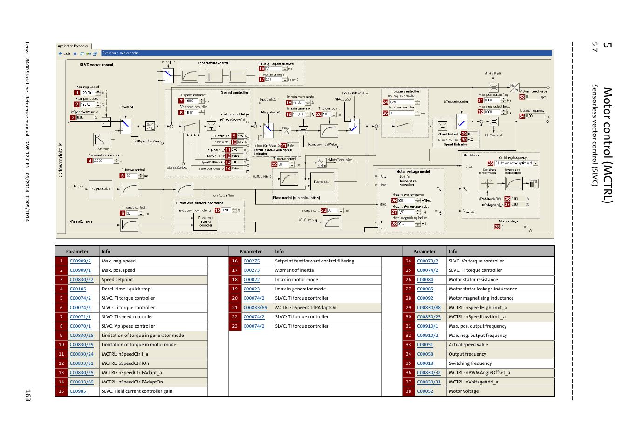Click the Vp torque controller stepper arrows
Viewport: 629px width, 444px height.
[417, 102]
